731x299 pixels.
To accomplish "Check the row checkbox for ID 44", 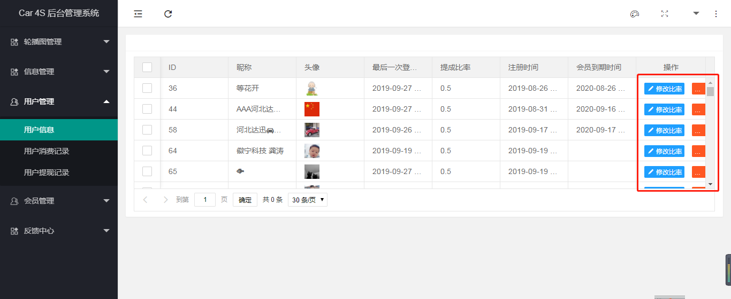I will pyautogui.click(x=147, y=109).
